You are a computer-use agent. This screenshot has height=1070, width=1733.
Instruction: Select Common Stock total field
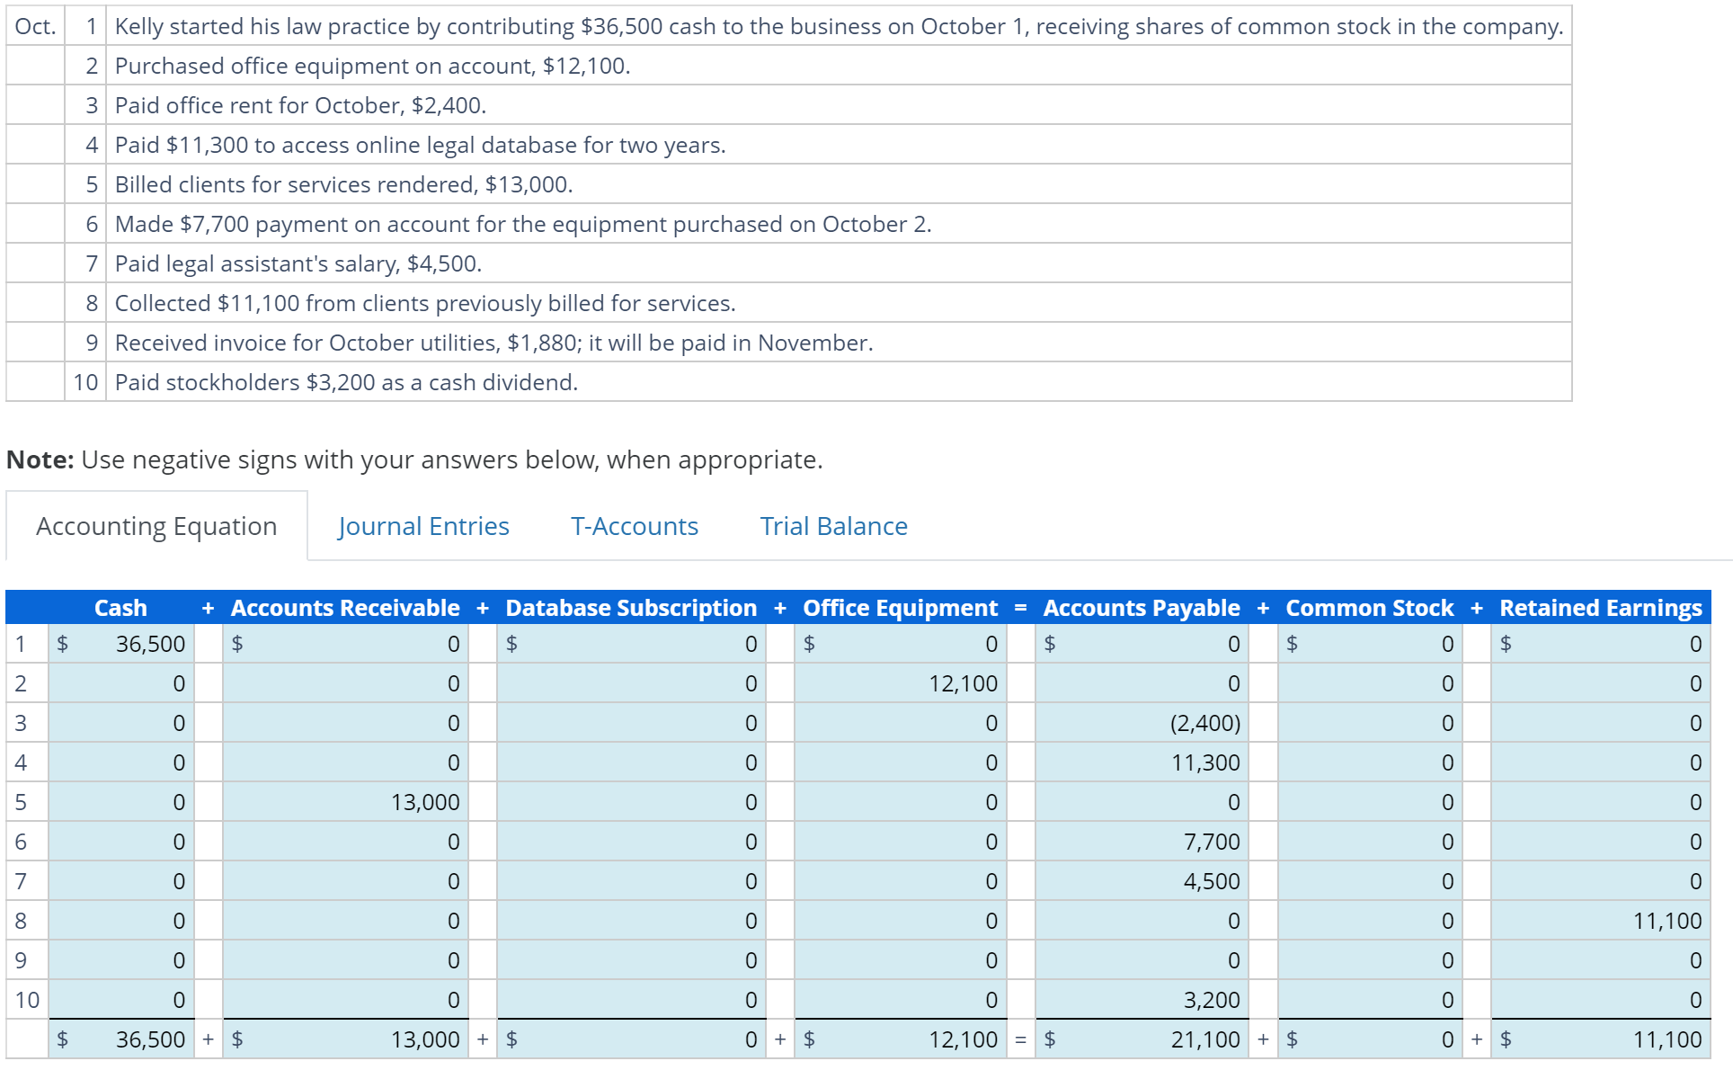point(1371,1039)
